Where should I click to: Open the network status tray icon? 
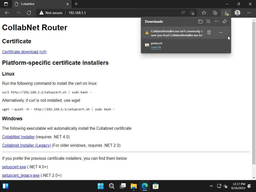point(219,186)
